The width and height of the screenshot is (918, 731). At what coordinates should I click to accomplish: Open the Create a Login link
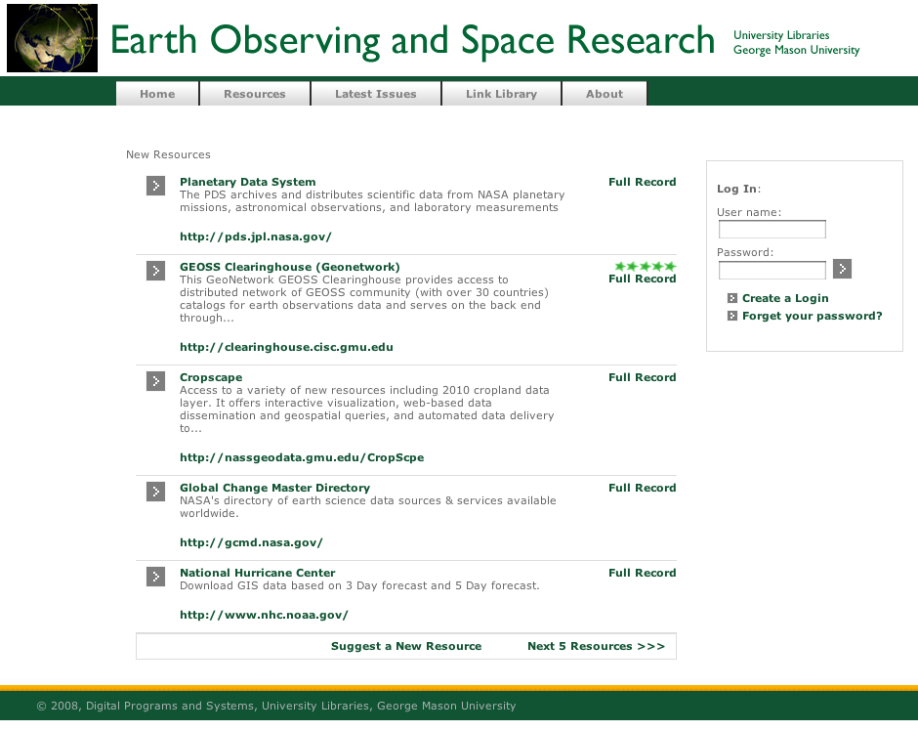coord(784,298)
